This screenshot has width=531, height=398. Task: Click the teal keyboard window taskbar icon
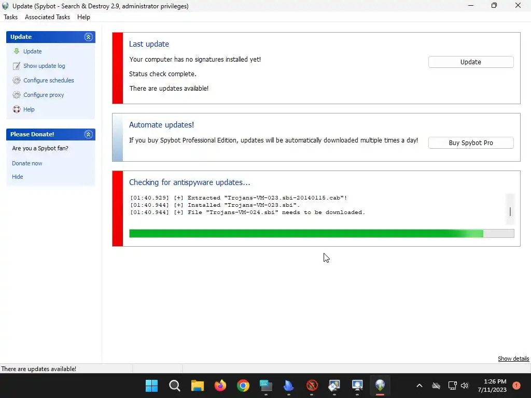point(266,386)
